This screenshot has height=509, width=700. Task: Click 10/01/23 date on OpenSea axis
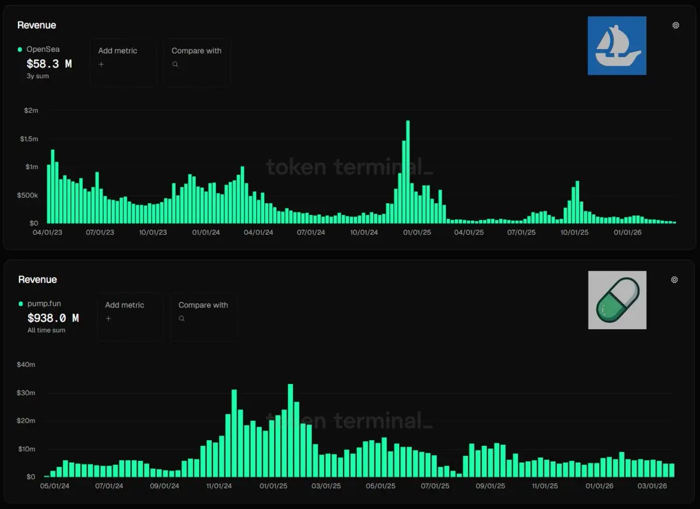tap(153, 232)
